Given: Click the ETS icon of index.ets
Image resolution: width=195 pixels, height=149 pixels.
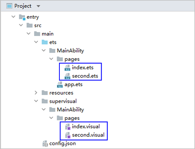Looking at the screenshot, I should pyautogui.click(x=67, y=68).
